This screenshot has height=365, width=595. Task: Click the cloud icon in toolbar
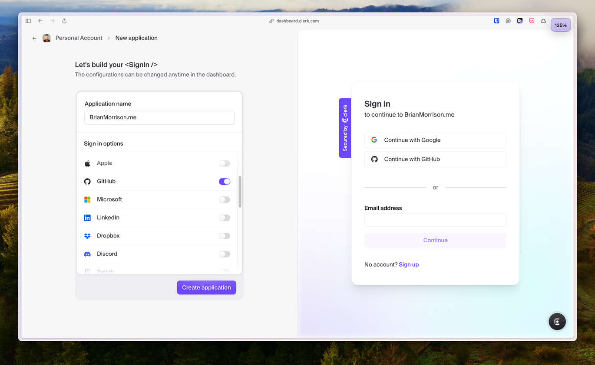(543, 21)
